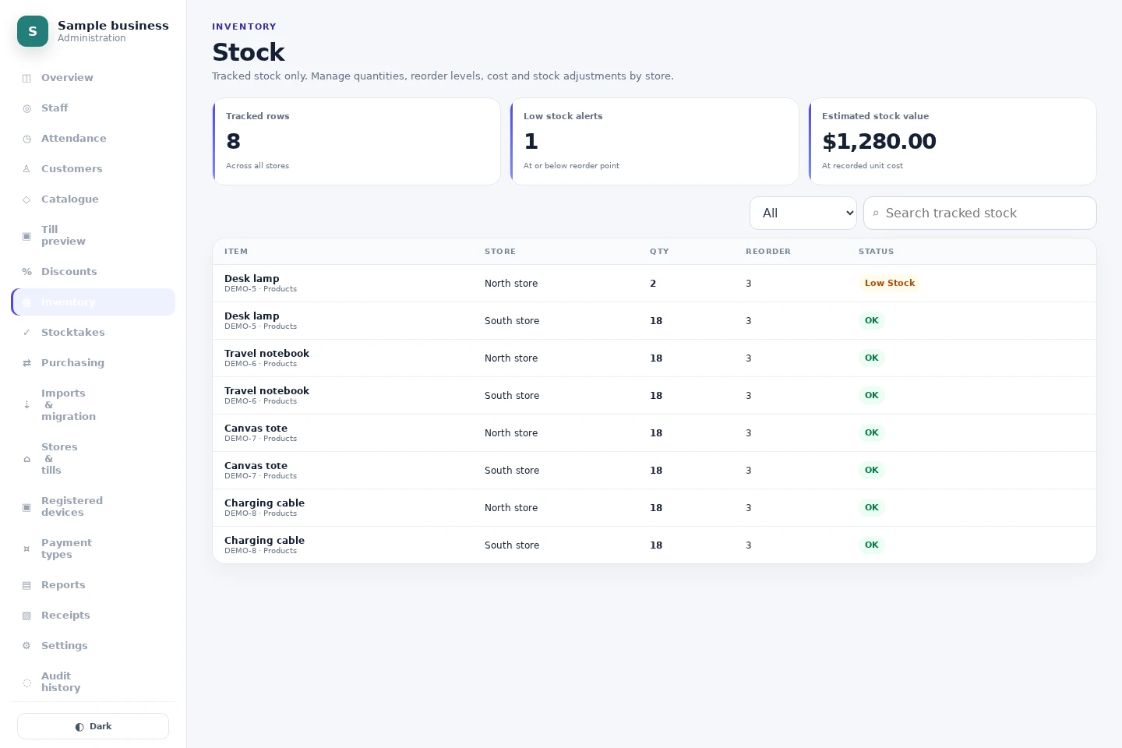Focus the Search tracked stock field
Viewport: 1122px width, 748px height.
(980, 213)
